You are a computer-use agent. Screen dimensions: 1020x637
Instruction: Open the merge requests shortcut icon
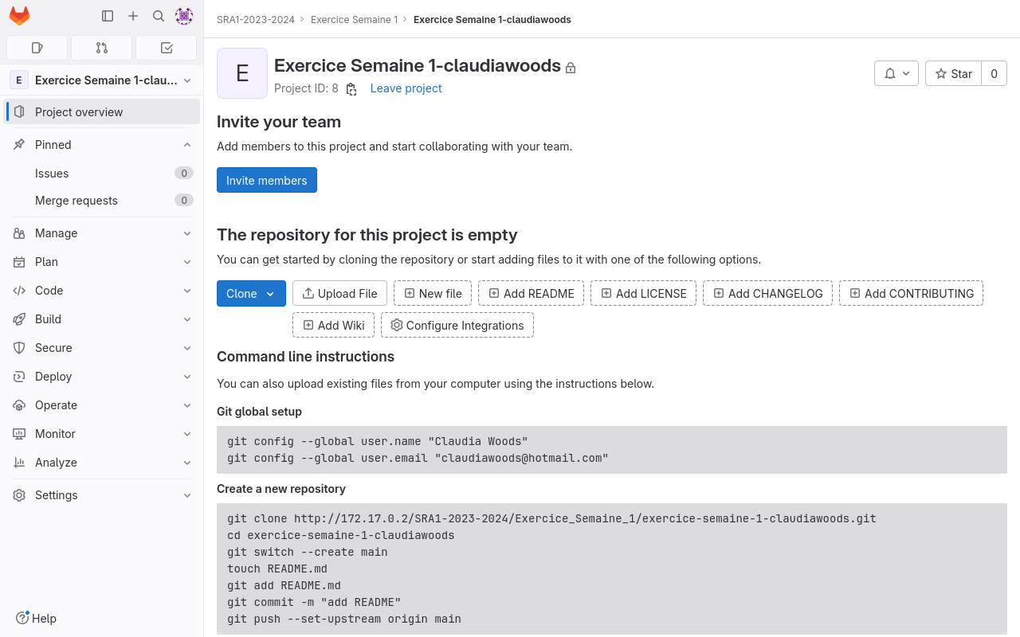[101, 48]
